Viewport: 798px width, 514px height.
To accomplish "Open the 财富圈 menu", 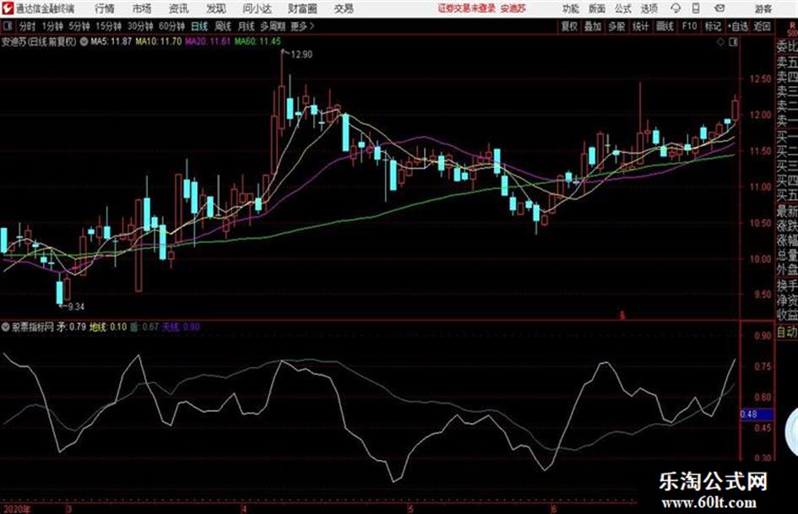I will (x=302, y=8).
